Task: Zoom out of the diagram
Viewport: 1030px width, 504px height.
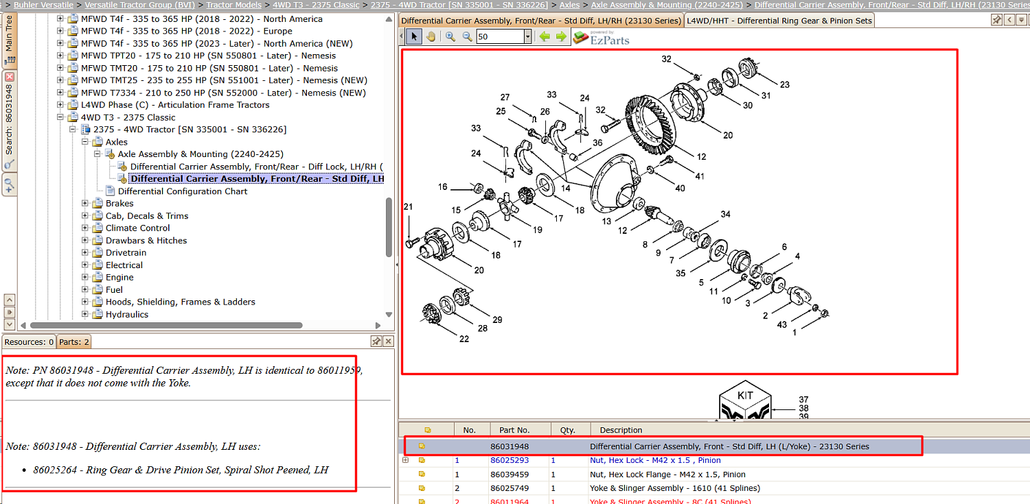Action: pos(467,36)
